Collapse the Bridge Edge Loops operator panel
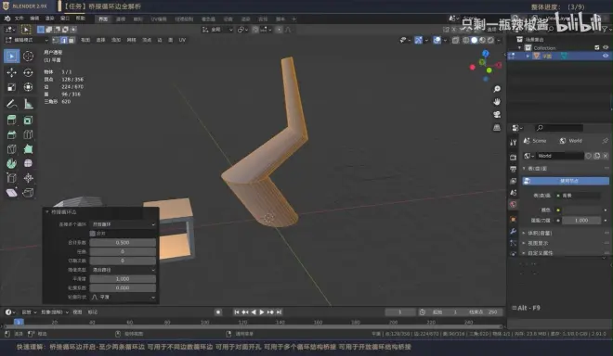 47,212
